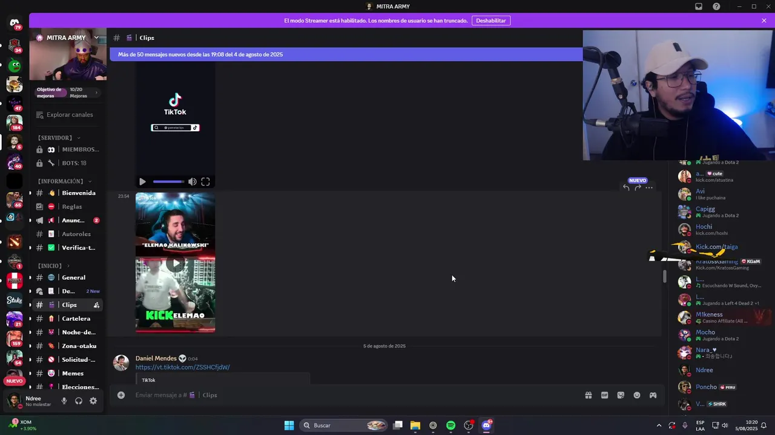Mute the TikTok video volume icon
Image resolution: width=775 pixels, height=435 pixels.
192,182
